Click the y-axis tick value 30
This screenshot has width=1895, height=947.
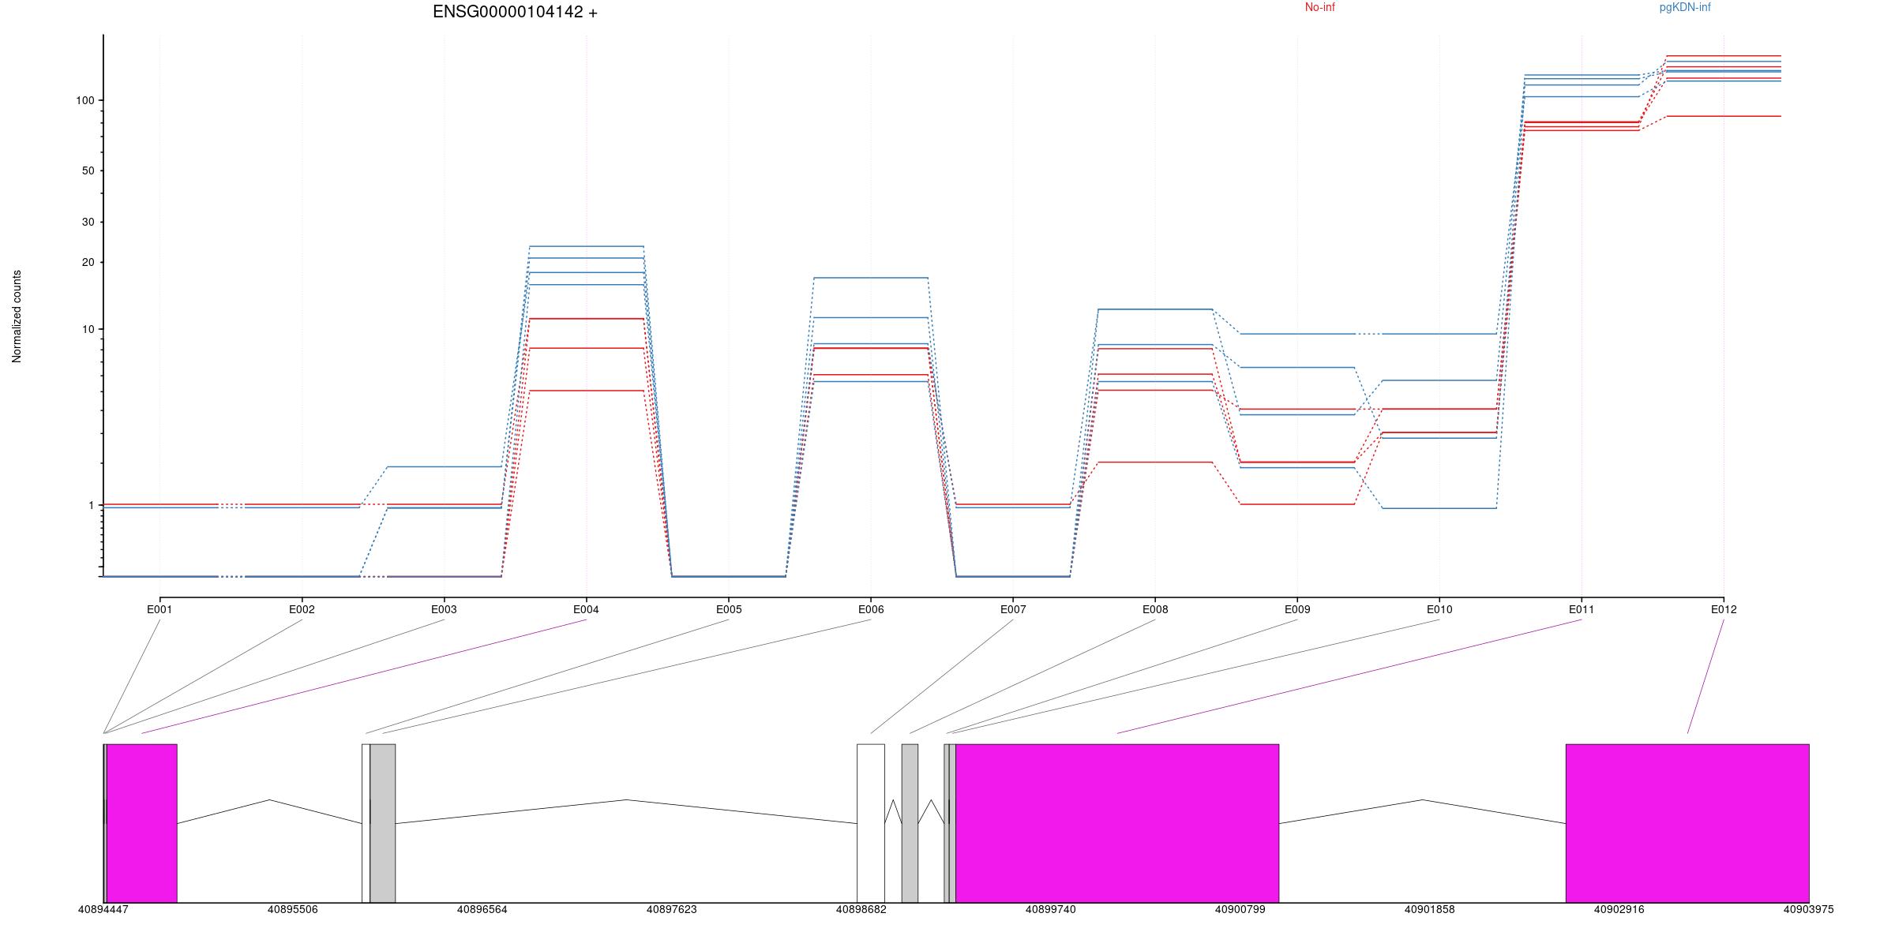click(x=88, y=222)
